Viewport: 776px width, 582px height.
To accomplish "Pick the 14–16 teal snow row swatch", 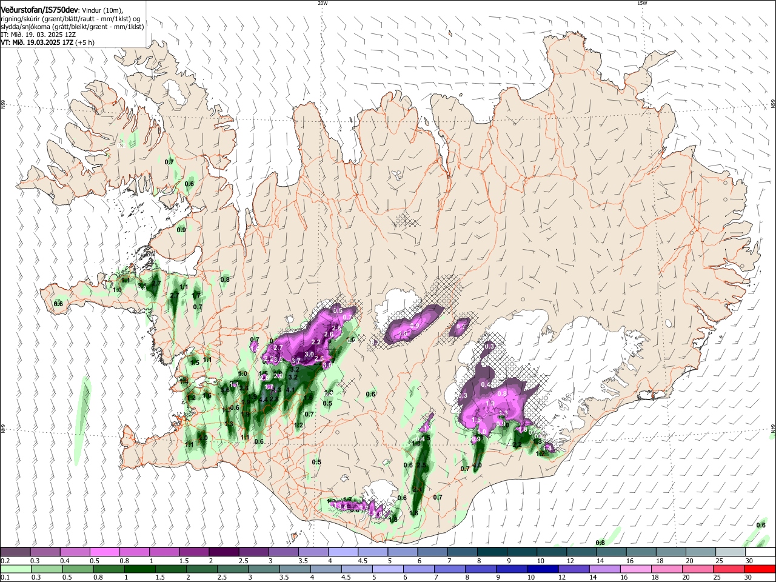I will (x=611, y=552).
